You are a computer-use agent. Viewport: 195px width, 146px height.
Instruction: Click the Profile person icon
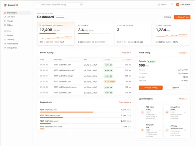5,35
